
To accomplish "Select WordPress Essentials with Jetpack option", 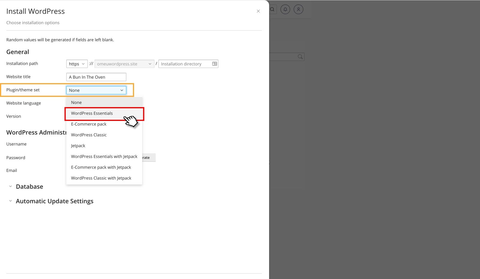I will coord(104,156).
